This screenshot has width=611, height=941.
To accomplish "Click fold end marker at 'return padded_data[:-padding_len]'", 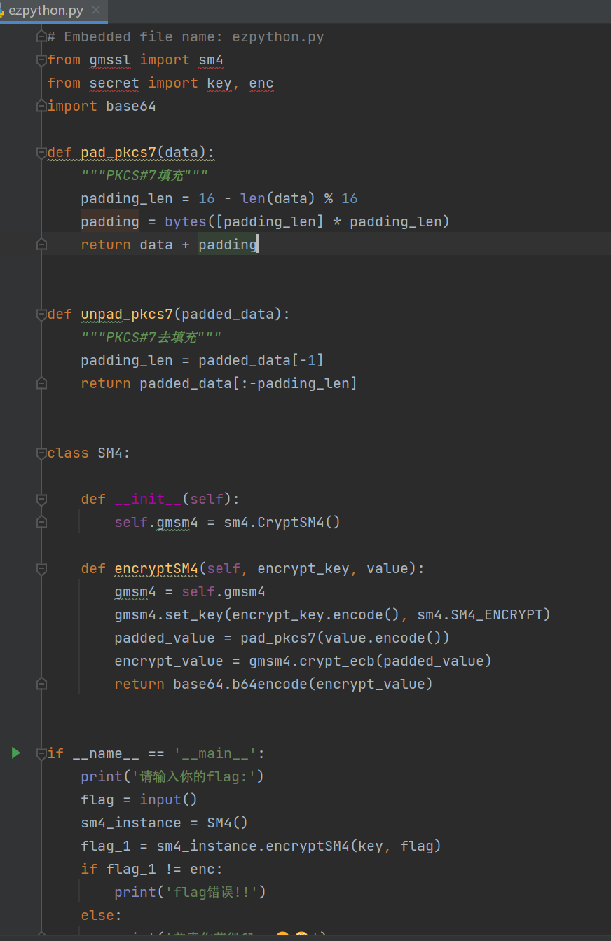I will tap(41, 383).
